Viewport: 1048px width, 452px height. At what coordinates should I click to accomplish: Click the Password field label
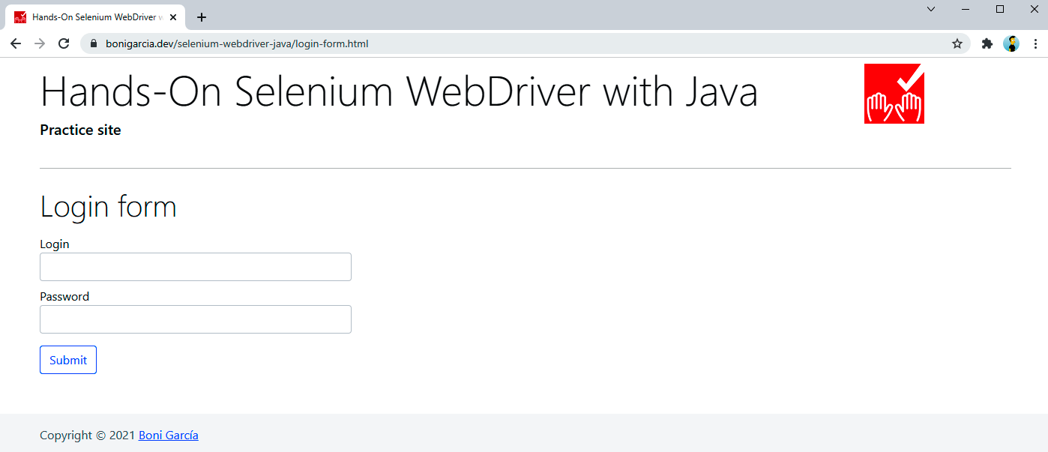[x=64, y=296]
